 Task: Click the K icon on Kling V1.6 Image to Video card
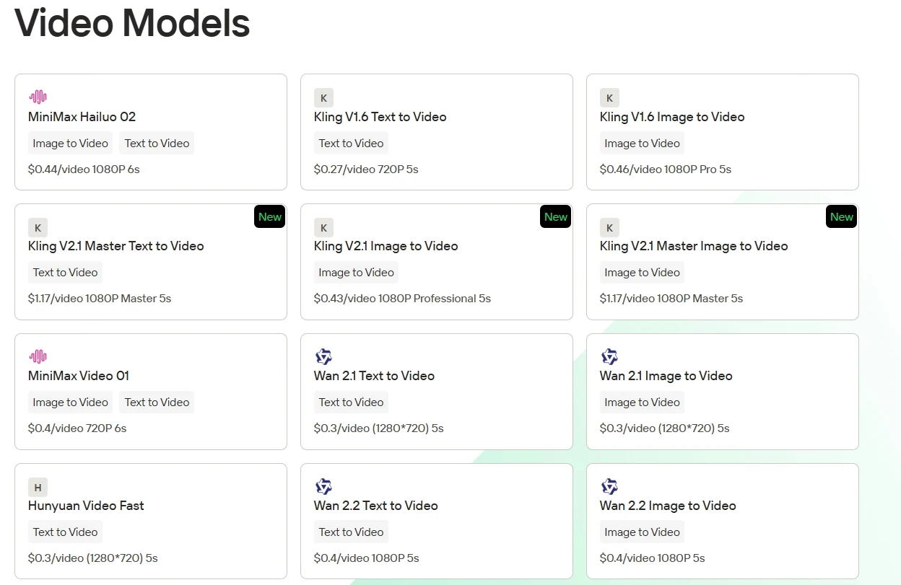609,98
